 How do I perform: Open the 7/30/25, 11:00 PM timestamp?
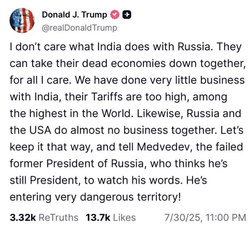[x=205, y=218]
